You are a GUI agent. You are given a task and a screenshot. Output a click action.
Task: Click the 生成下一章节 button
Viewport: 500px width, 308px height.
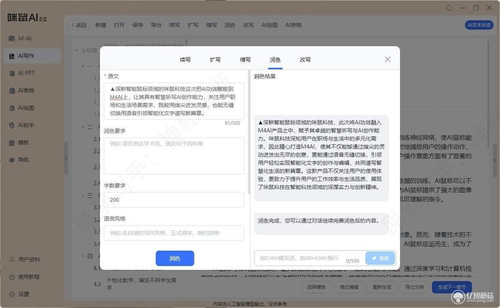[451, 287]
